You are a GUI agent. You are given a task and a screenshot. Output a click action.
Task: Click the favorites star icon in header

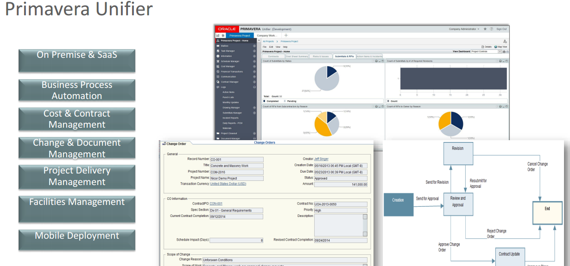[x=485, y=29]
